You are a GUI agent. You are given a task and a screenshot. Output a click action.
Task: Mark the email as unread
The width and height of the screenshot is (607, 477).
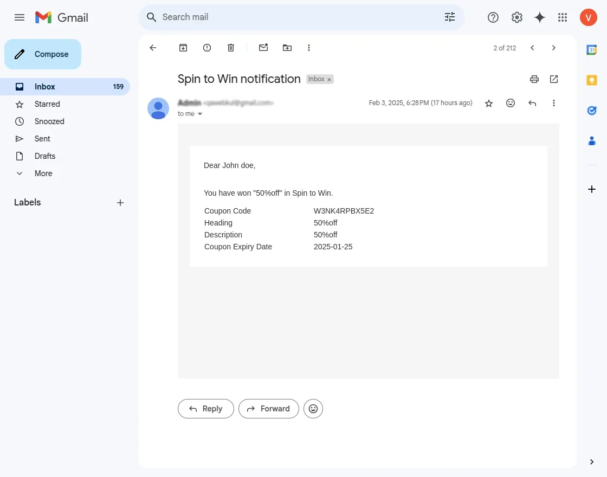coord(263,48)
